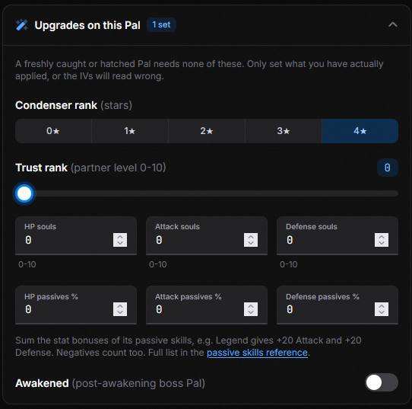Focus the HP souls input field

point(76,235)
